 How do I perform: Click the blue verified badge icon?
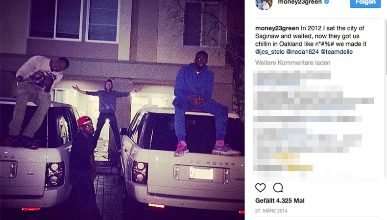327,2
